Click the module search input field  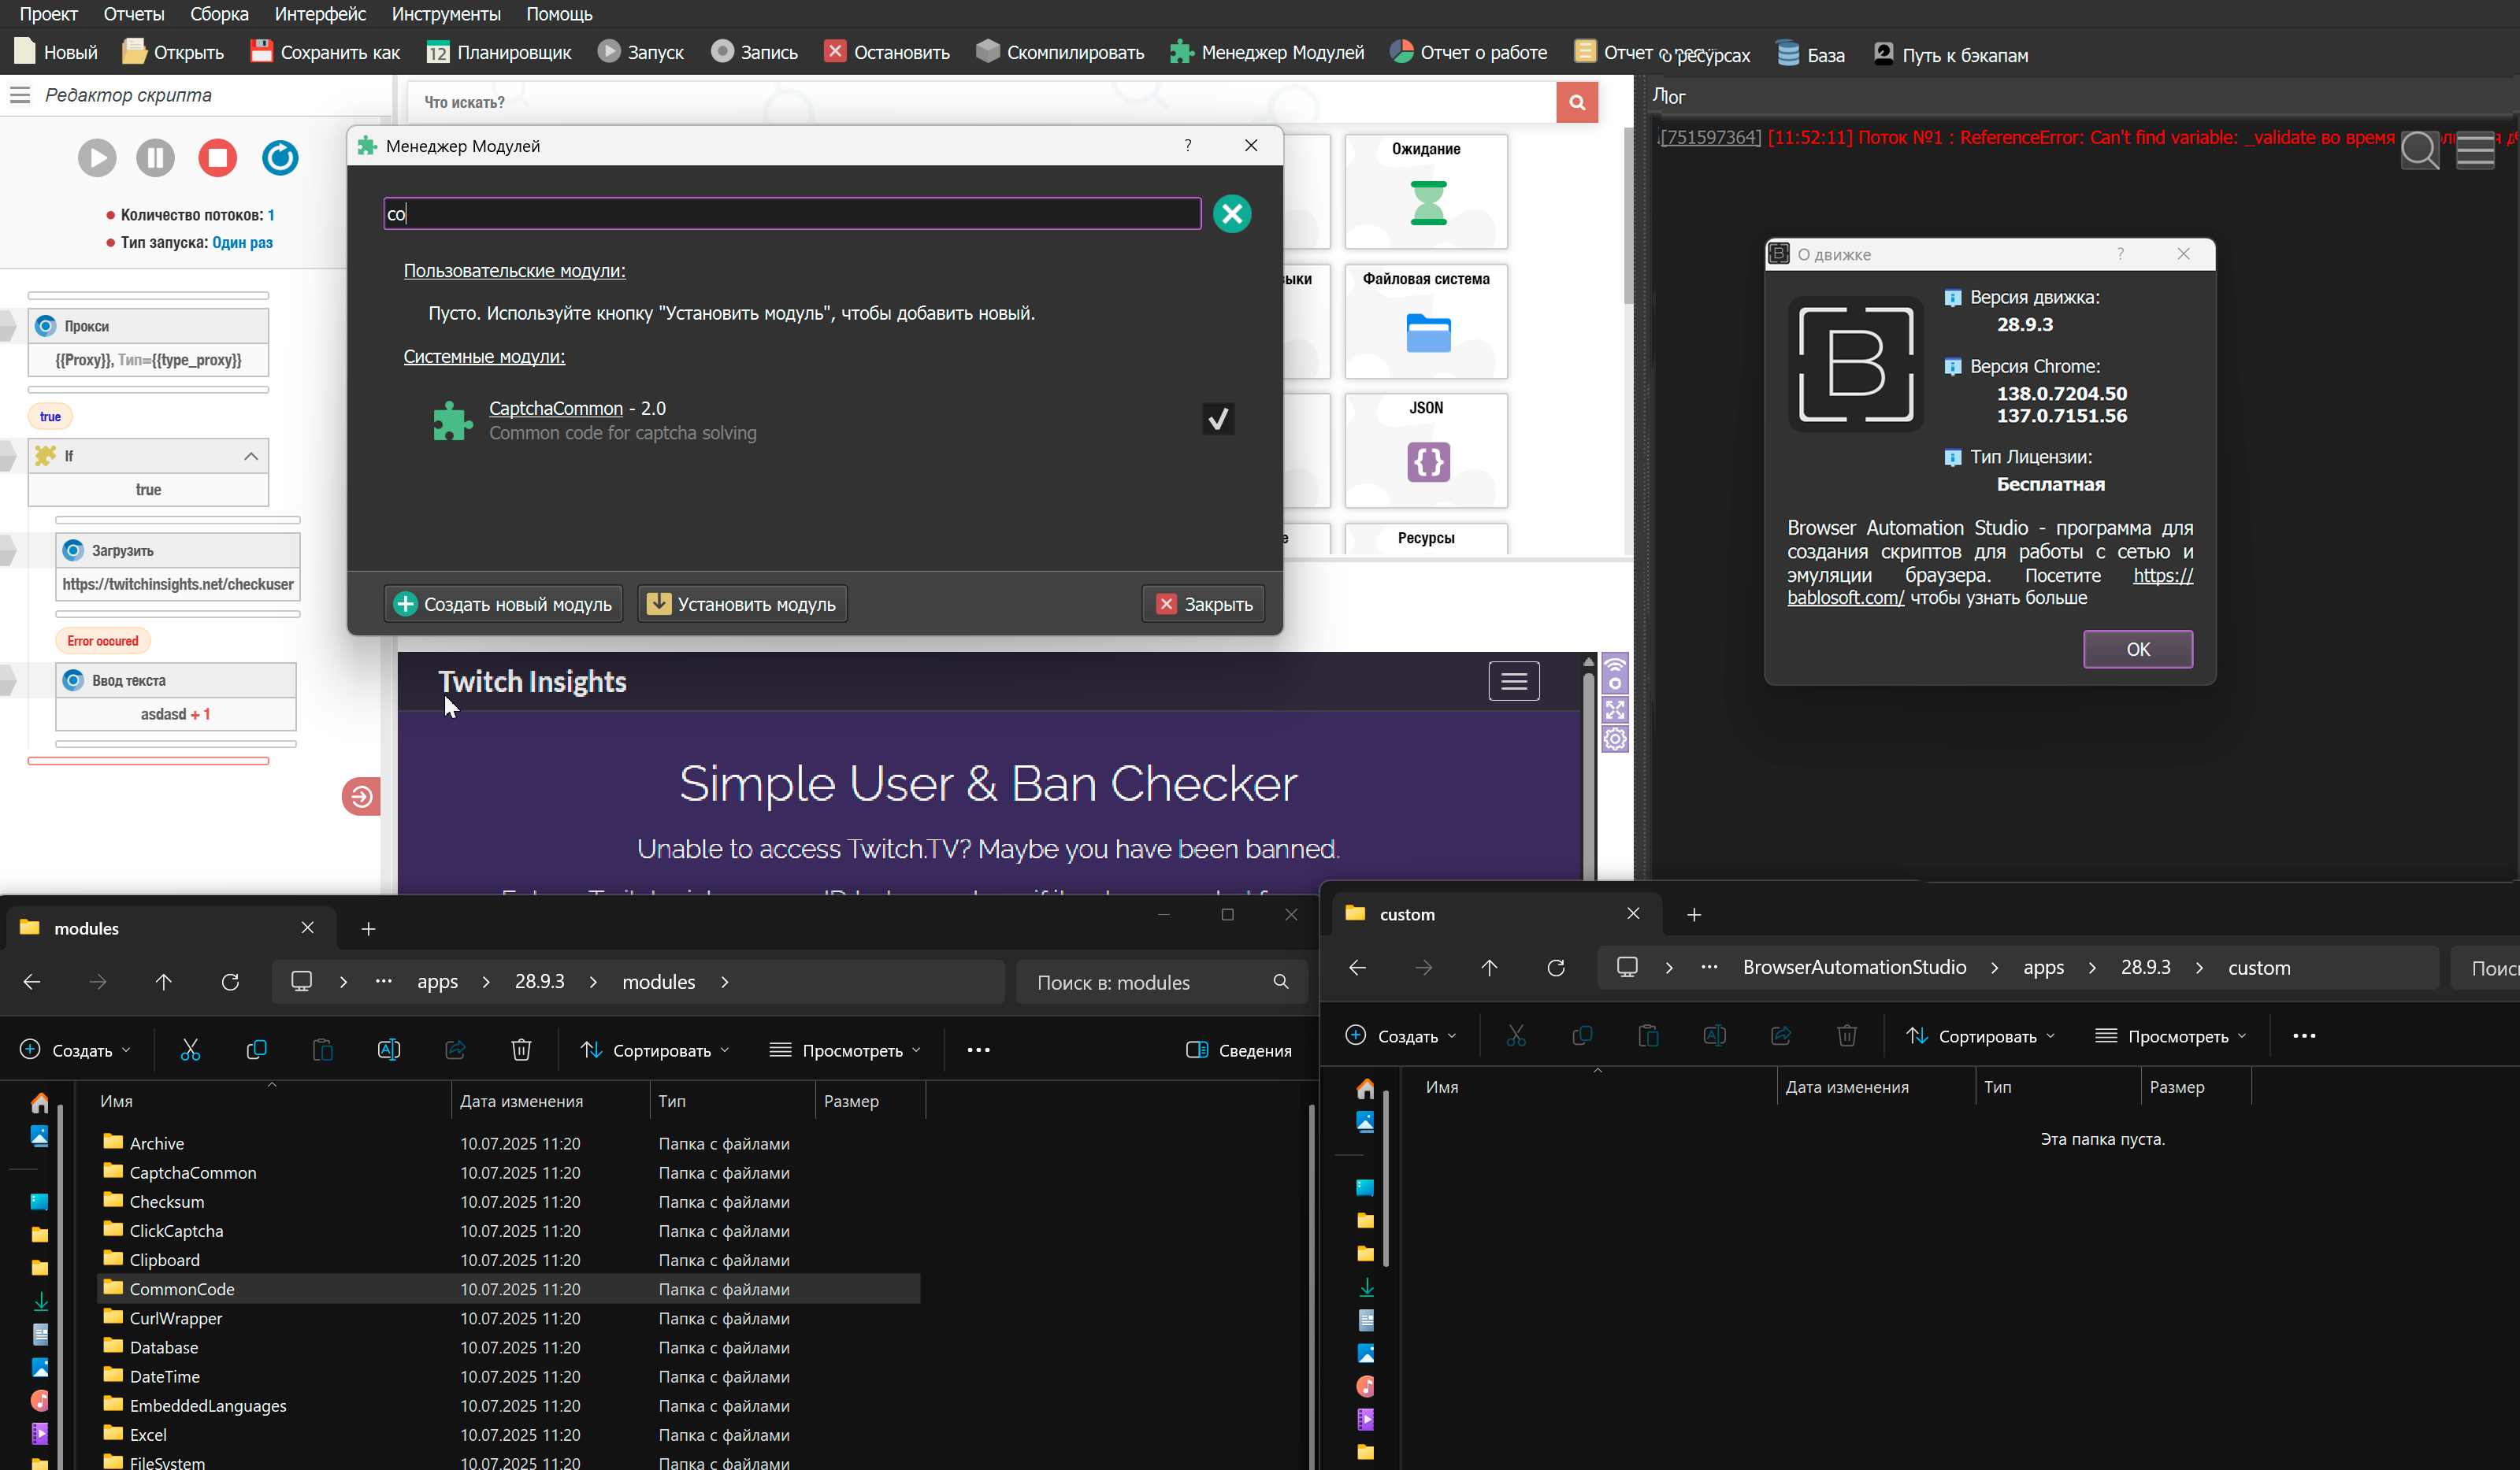[x=792, y=214]
